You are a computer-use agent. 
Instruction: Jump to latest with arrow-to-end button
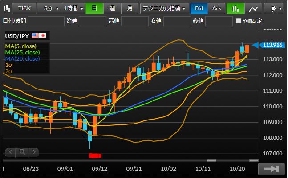(x=271, y=169)
